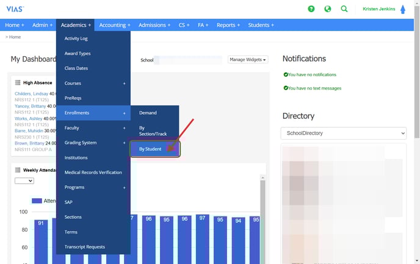Open search with the magnifier icon
The image size is (420, 264).
[344, 9]
